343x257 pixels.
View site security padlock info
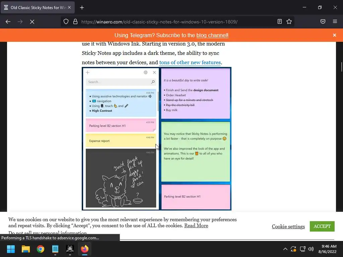(x=75, y=22)
